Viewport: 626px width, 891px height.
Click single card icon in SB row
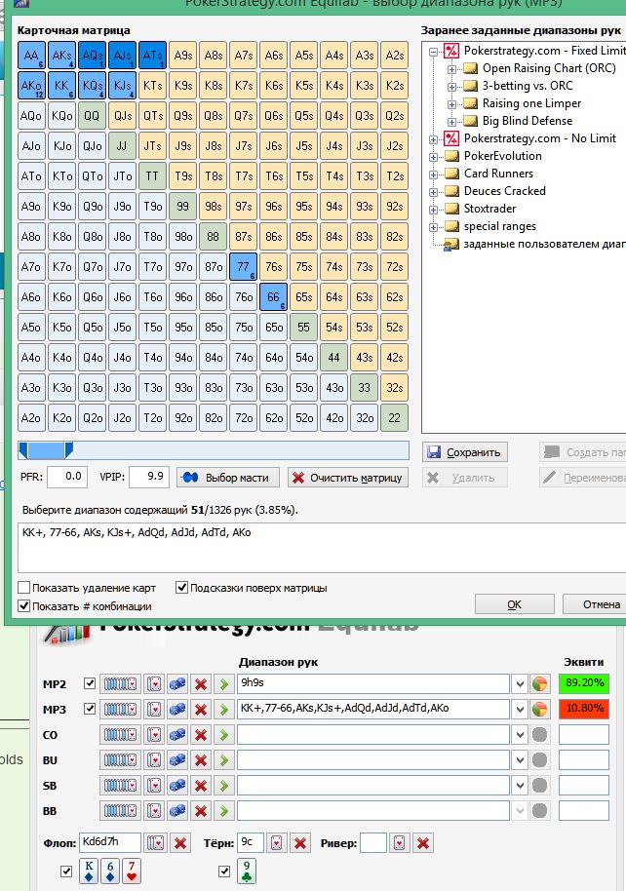click(x=153, y=785)
